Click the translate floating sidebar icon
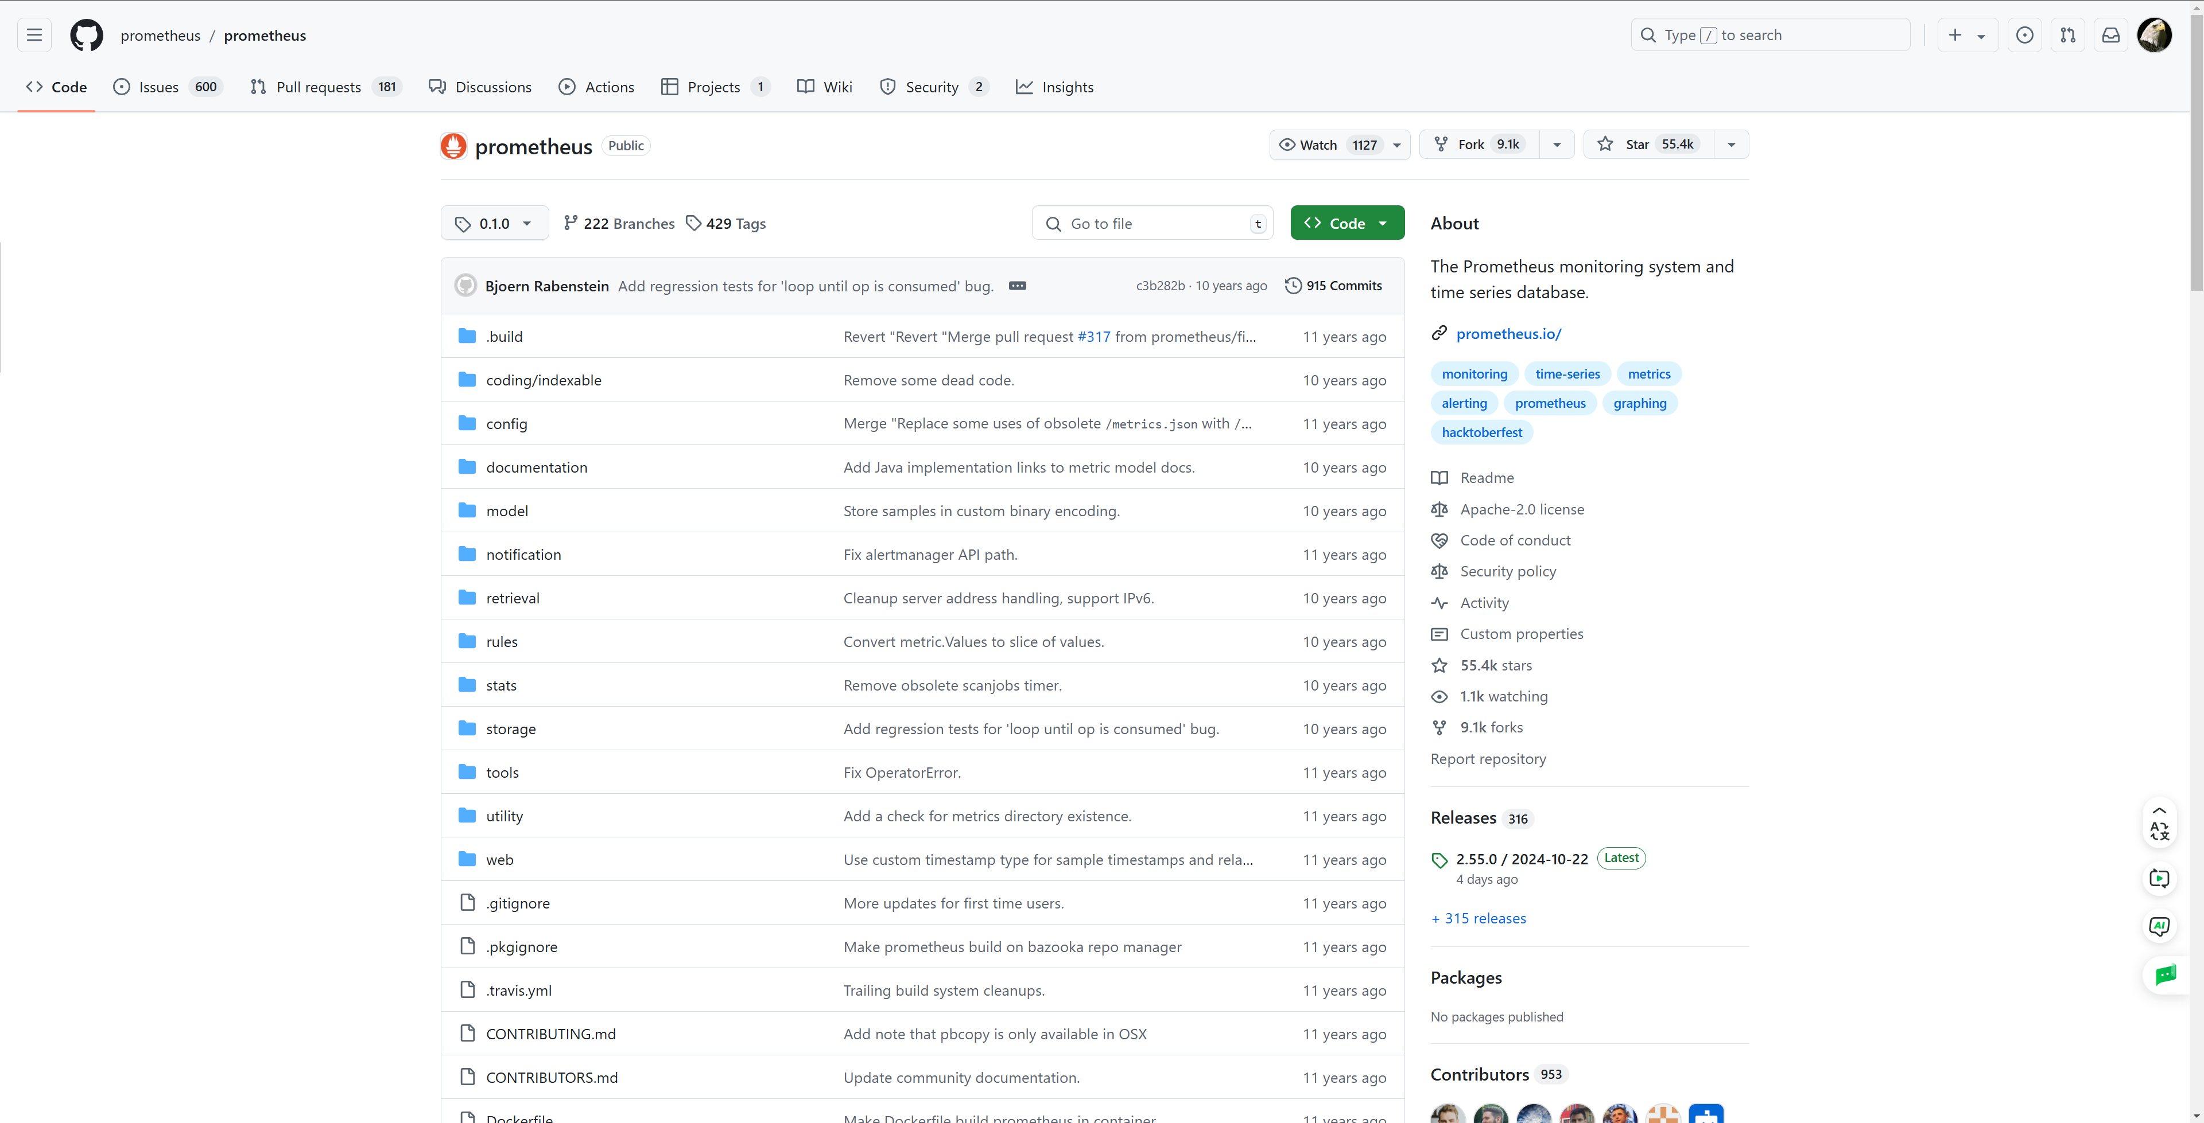 click(2159, 830)
